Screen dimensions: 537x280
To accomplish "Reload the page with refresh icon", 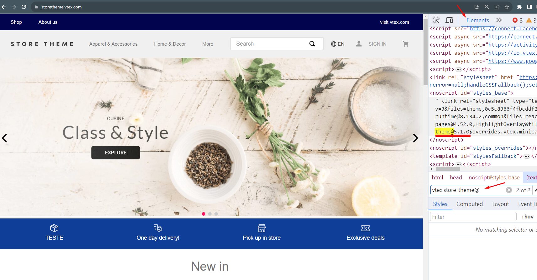I will click(24, 7).
